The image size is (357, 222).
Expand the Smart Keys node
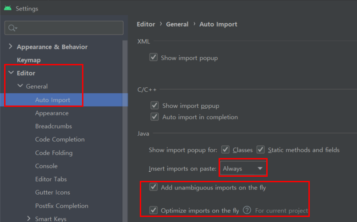coord(29,218)
